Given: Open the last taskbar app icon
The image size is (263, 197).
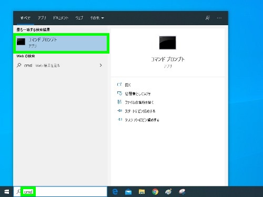Looking at the screenshot, I should (x=182, y=192).
